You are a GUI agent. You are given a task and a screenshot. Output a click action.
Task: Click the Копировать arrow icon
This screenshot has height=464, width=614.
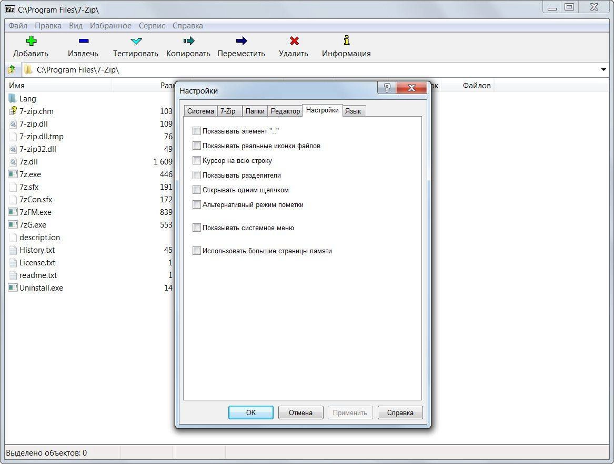[189, 40]
